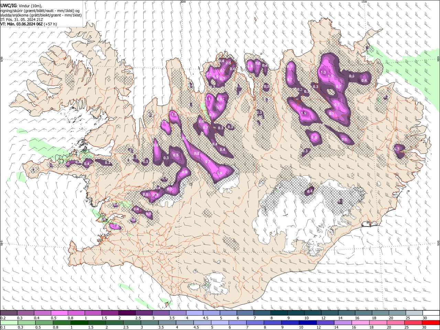Click the dark teal swatch labeled 8
440x330 pixels.
click(279, 313)
